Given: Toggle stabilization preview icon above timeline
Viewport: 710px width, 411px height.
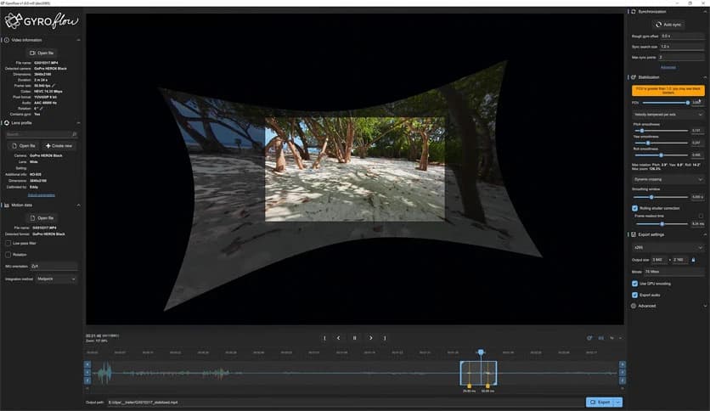Looking at the screenshot, I should tap(589, 338).
